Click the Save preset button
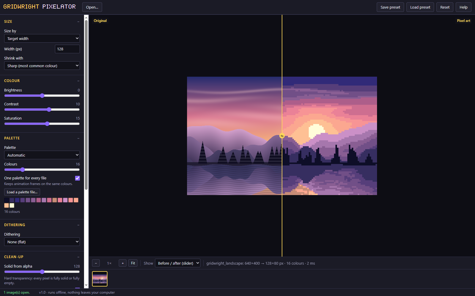 click(390, 7)
